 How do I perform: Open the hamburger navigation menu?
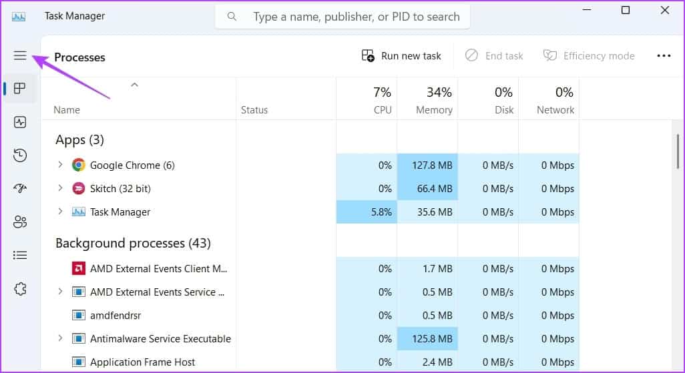(x=19, y=55)
